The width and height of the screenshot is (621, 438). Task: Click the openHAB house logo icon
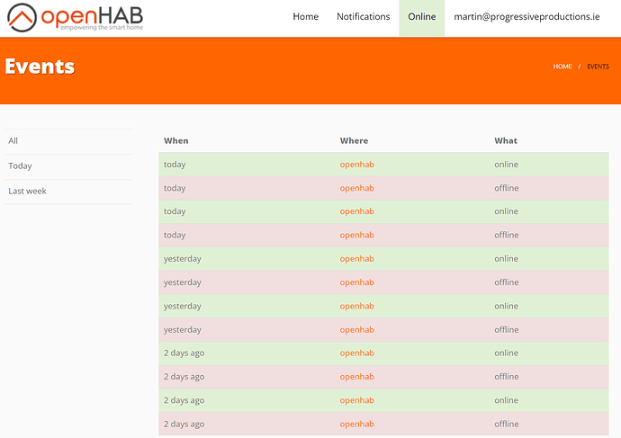pyautogui.click(x=22, y=18)
